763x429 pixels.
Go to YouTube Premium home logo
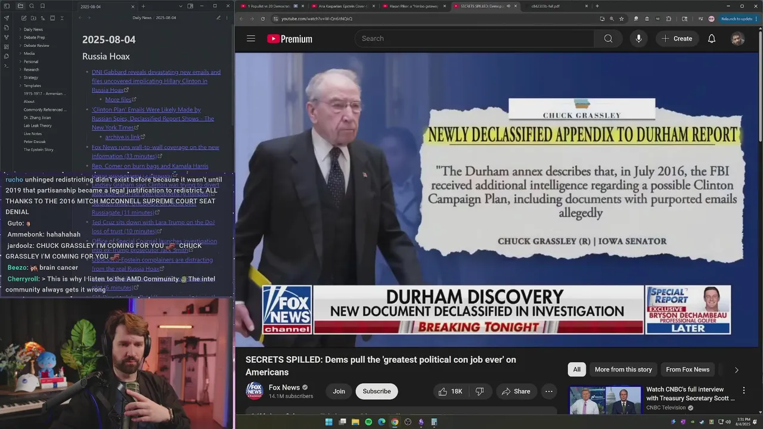[290, 39]
